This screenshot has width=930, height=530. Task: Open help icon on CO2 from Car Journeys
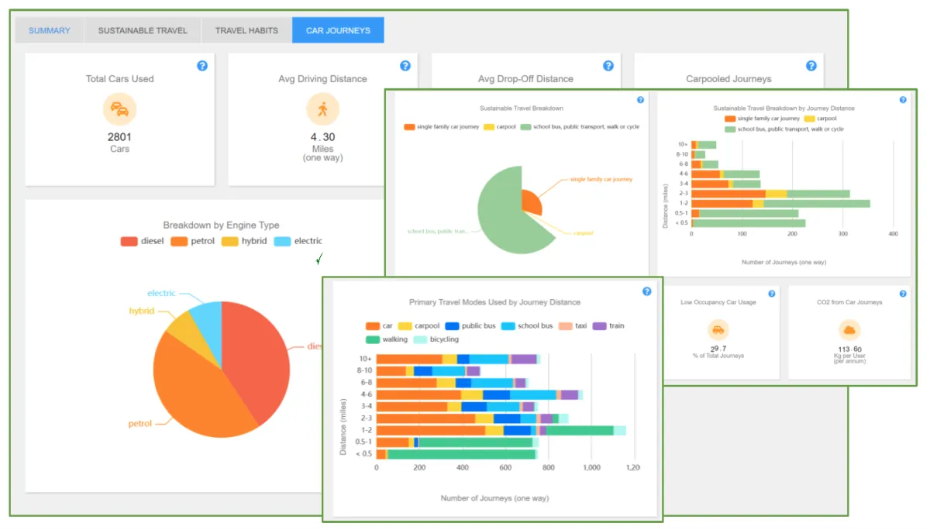coord(902,294)
